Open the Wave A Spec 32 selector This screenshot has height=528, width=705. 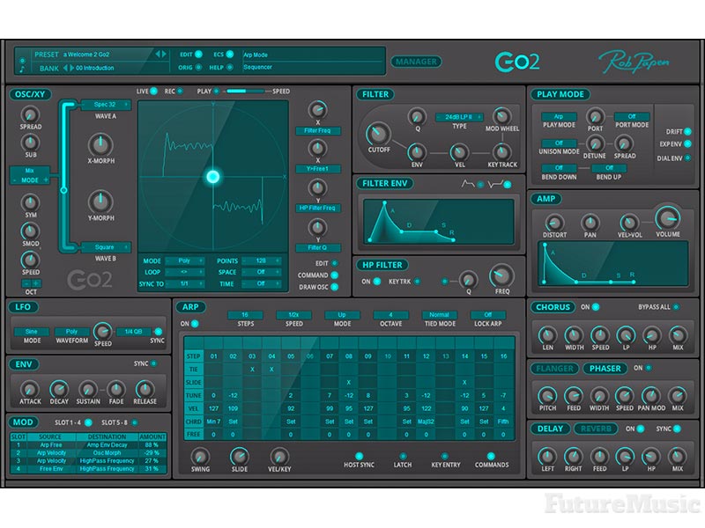click(x=106, y=105)
